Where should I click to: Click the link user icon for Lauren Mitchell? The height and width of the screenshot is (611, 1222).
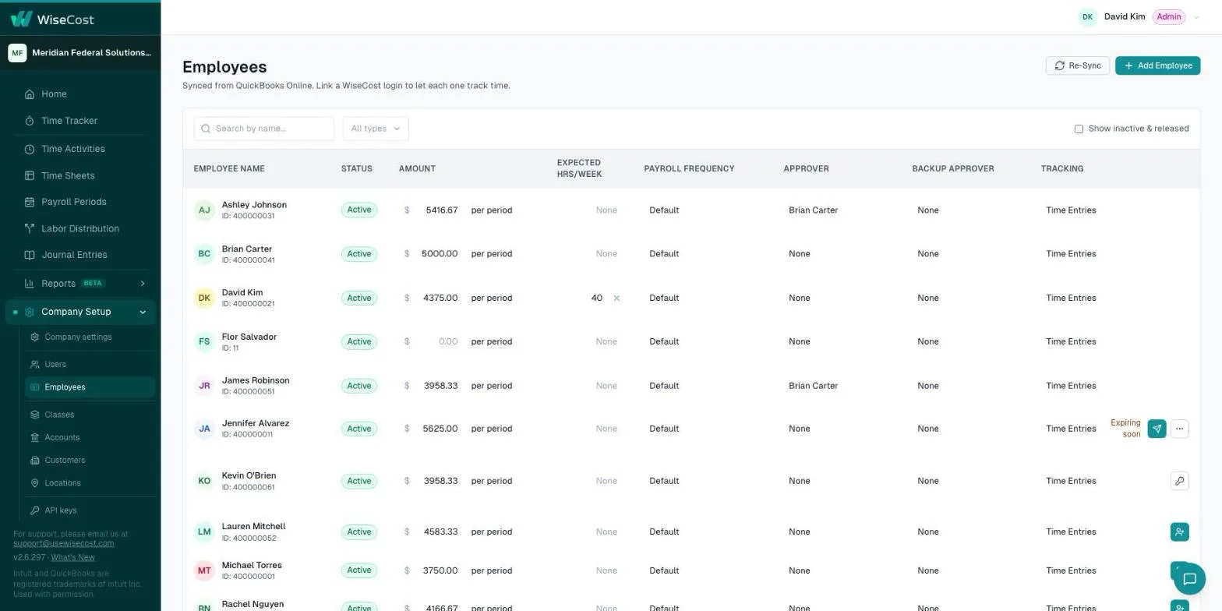point(1179,532)
